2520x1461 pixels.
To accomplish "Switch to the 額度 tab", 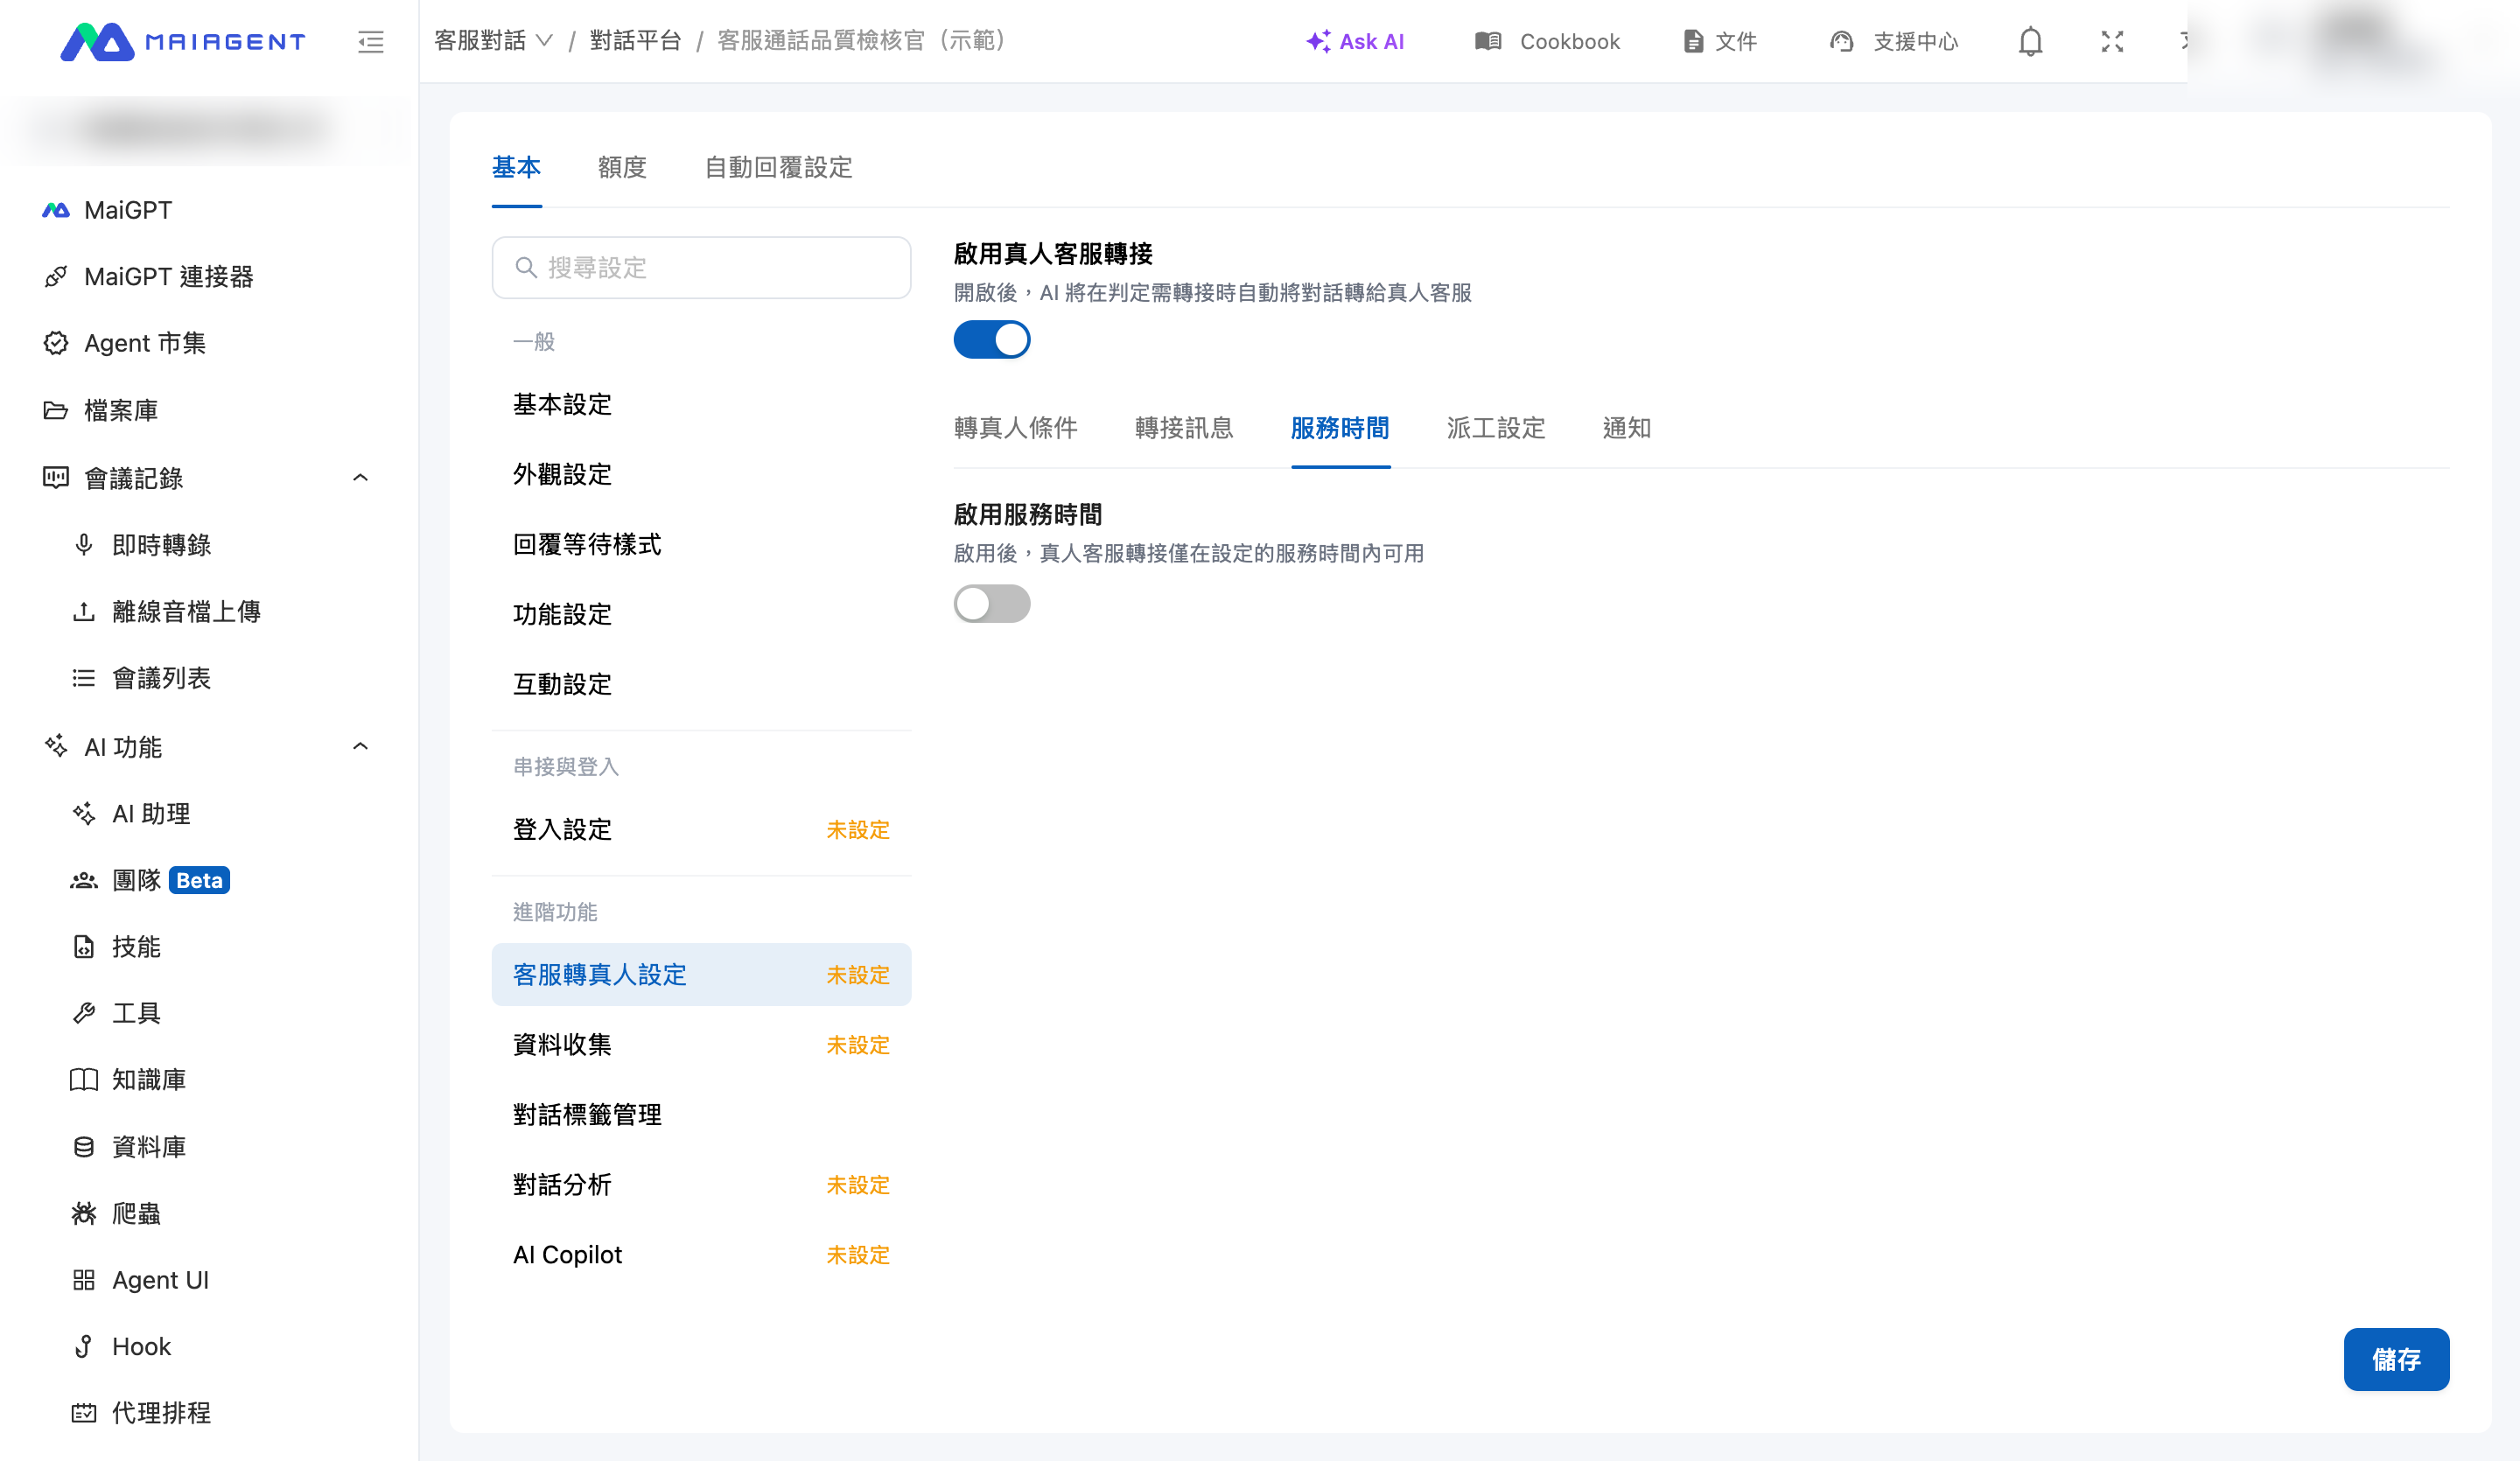I will [x=622, y=167].
